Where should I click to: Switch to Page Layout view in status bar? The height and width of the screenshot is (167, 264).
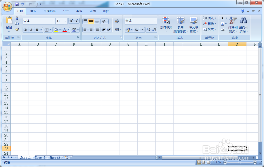coord(204,162)
